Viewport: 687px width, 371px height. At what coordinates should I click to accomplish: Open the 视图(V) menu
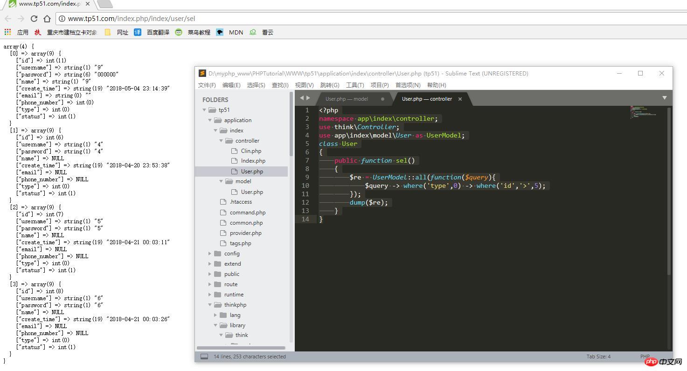click(x=304, y=85)
